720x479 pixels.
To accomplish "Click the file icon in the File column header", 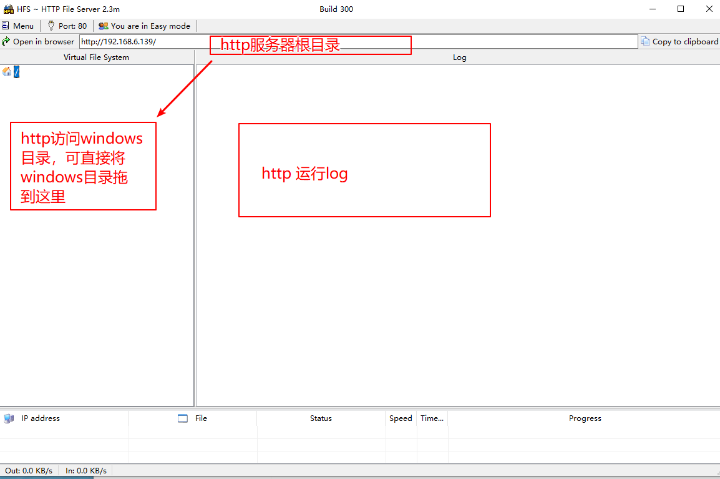I will click(182, 418).
